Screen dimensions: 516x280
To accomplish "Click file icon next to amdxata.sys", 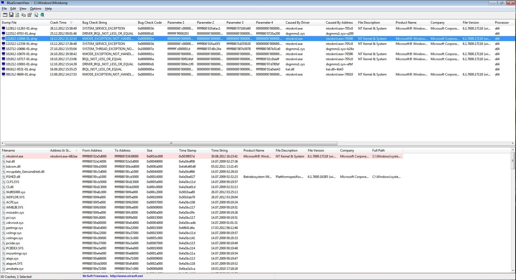I will coord(3,269).
